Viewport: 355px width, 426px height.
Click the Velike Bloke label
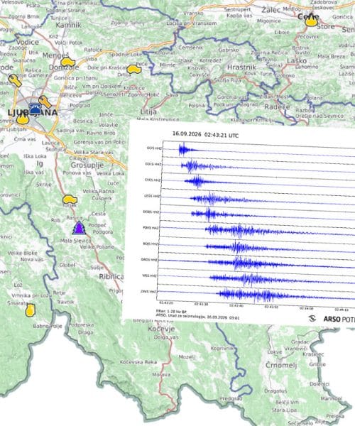pyautogui.click(x=23, y=253)
